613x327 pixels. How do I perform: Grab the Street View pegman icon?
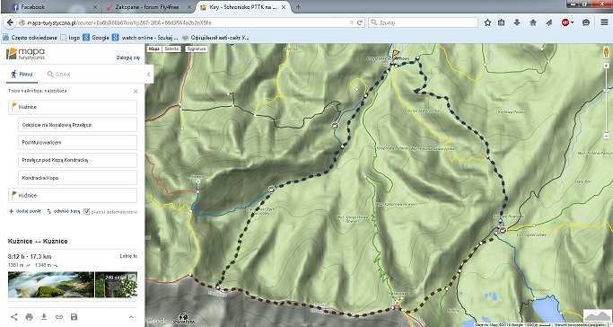607,51
